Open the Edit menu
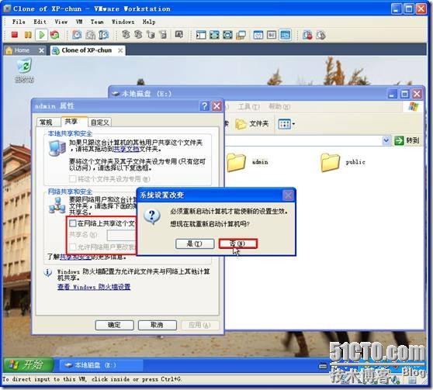Screen dimensions: 433x390 (40, 22)
